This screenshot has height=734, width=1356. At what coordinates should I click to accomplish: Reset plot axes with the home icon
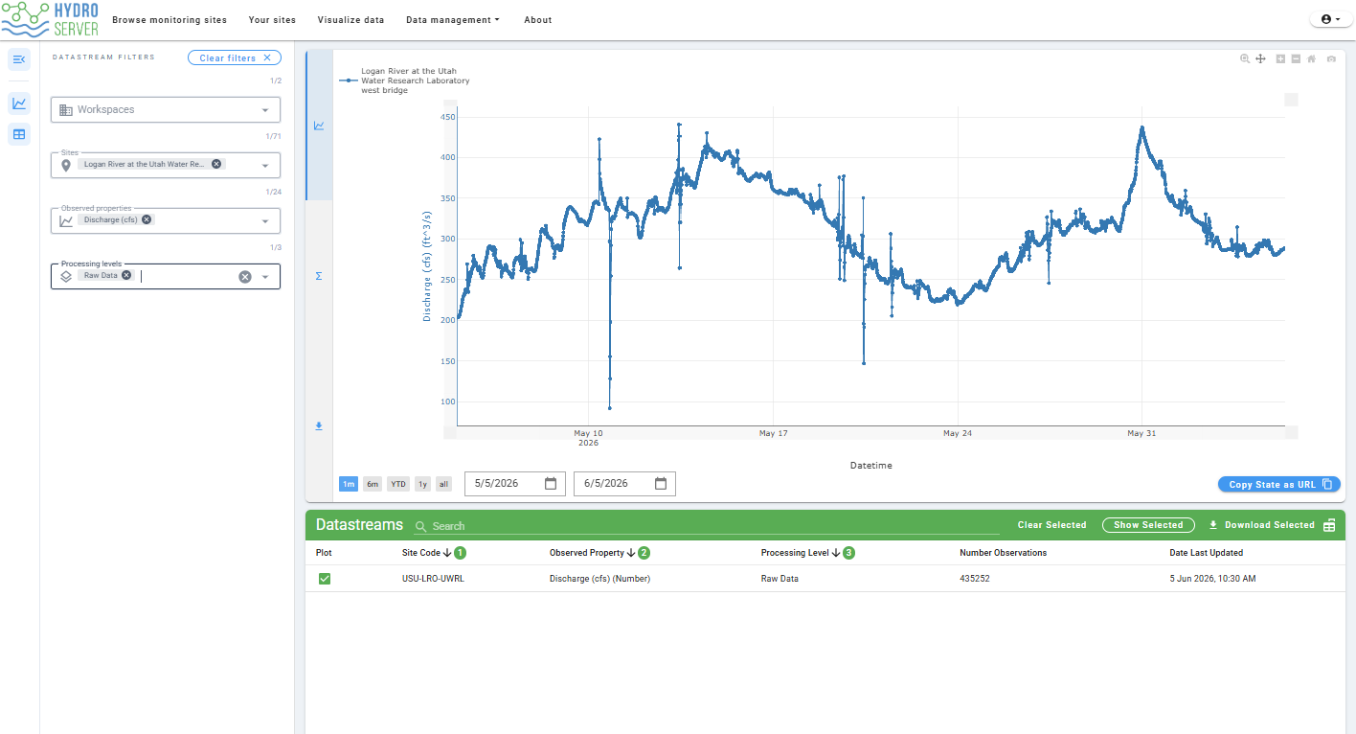(x=1311, y=59)
